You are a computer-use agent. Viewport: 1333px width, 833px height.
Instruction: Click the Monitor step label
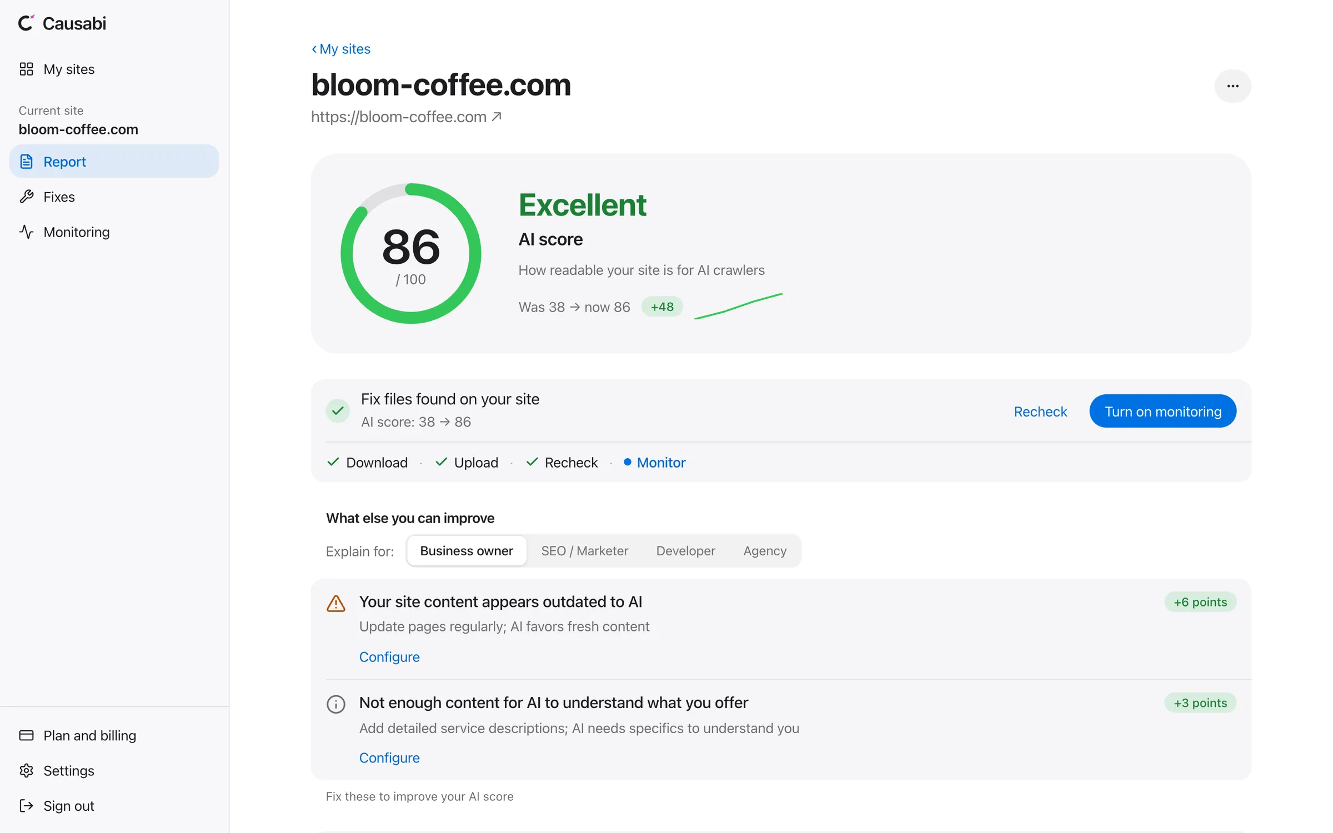661,462
